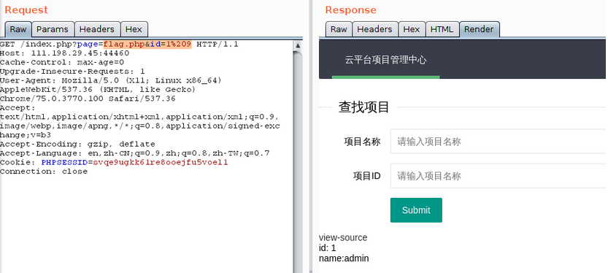The width and height of the screenshot is (608, 273).
Task: Open the Response Headers tab
Action: [374, 29]
